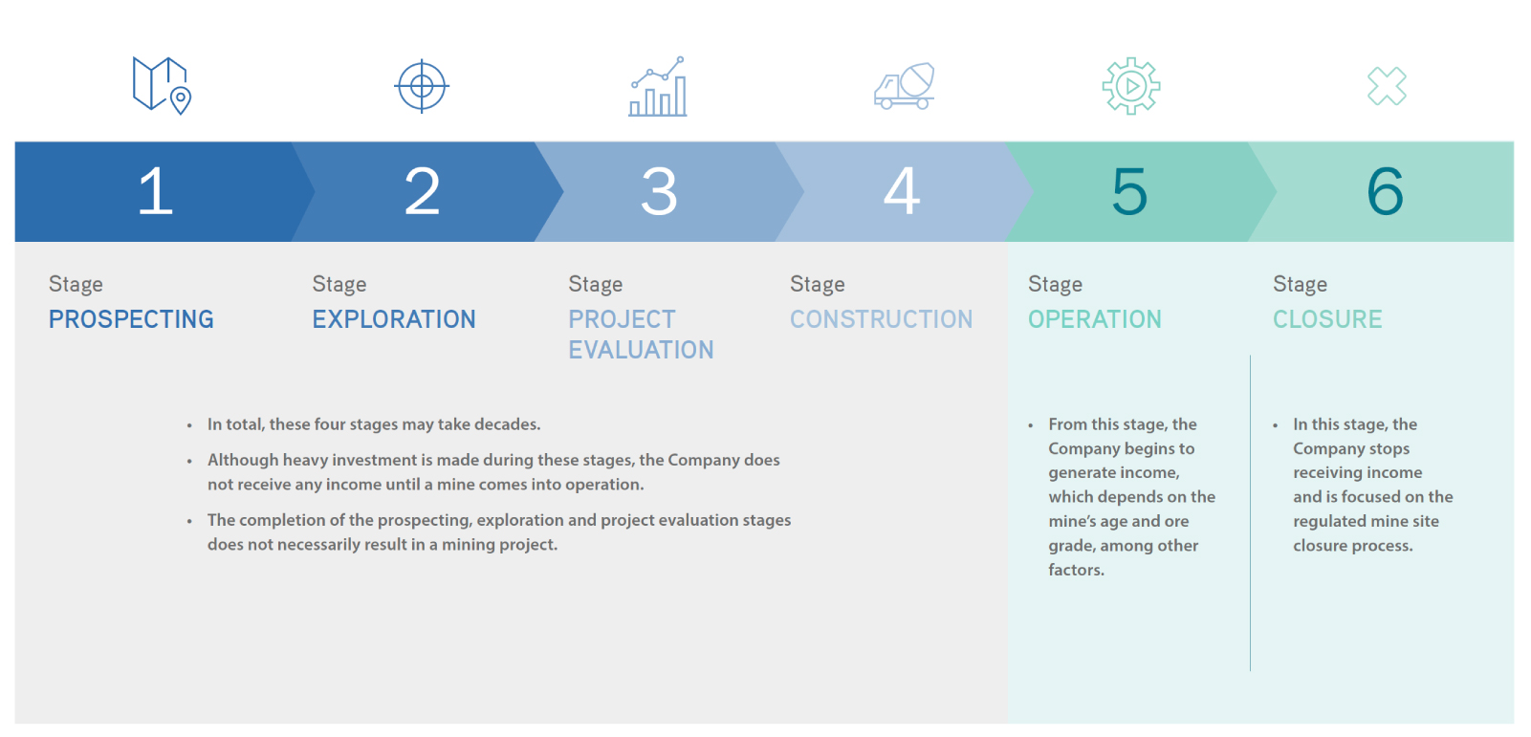The height and width of the screenshot is (737, 1531).
Task: Select stage 2 arrow segment
Action: [422, 192]
